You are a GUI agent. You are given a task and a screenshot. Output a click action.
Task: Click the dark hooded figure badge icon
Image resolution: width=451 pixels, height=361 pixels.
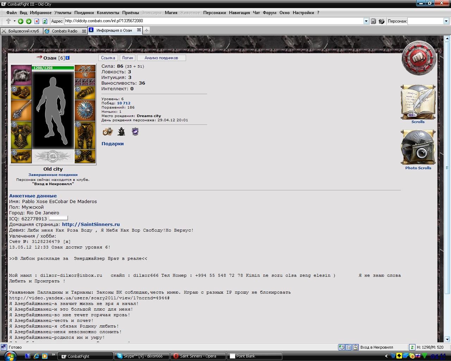coord(121,132)
